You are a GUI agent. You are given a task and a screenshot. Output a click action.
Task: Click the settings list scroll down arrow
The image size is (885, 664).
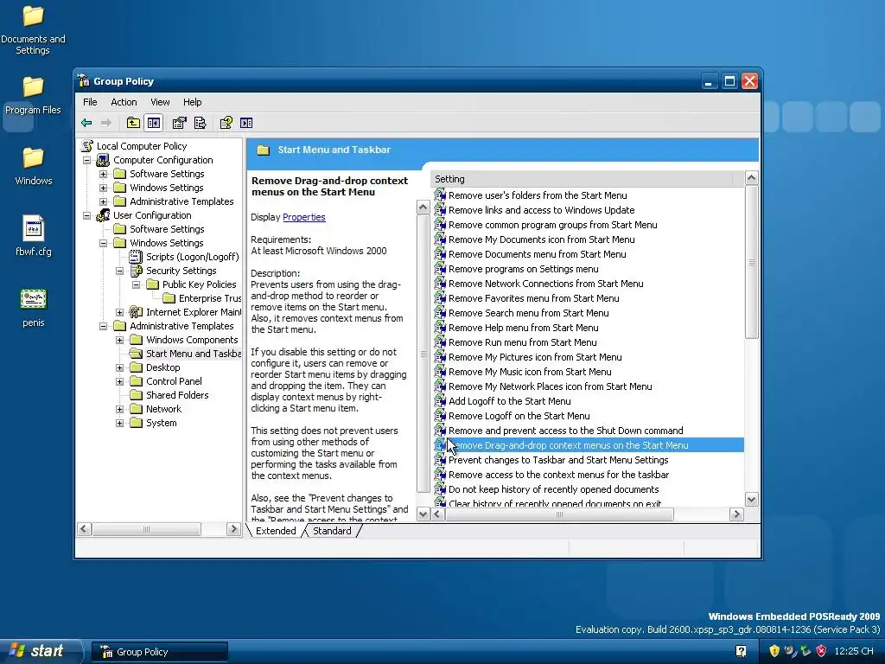click(751, 499)
